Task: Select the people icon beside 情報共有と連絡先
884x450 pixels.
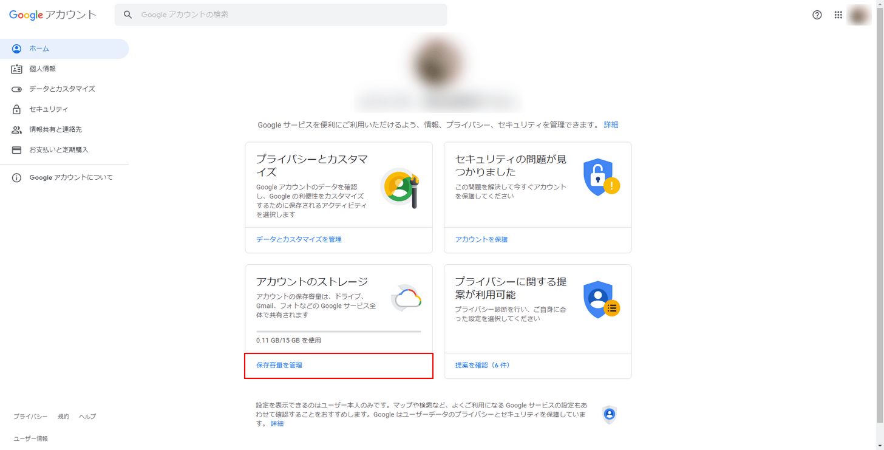Action: coord(16,129)
